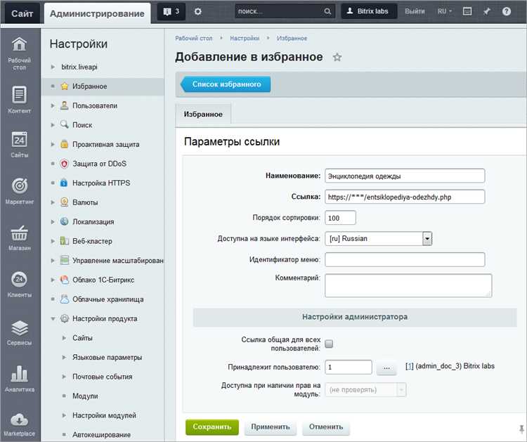This screenshot has height=442, width=527.
Task: Click the Валюты icon
Action: (64, 202)
